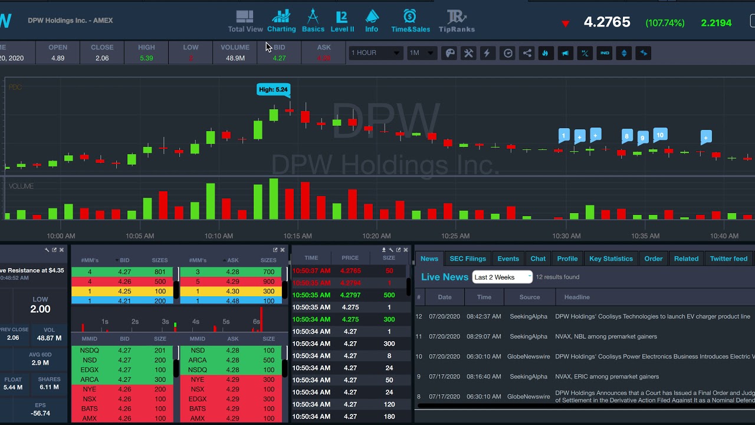Sort bids by the BID column arrow
This screenshot has width=755, height=425.
(x=117, y=260)
